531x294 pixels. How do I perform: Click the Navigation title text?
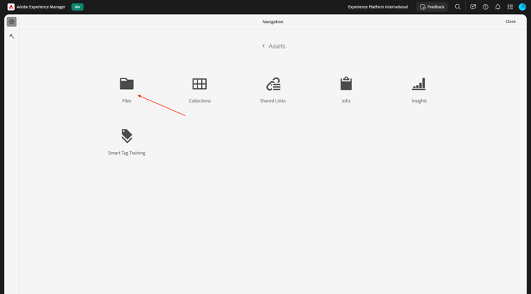(x=273, y=22)
